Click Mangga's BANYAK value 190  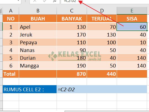pyautogui.click(x=72, y=66)
